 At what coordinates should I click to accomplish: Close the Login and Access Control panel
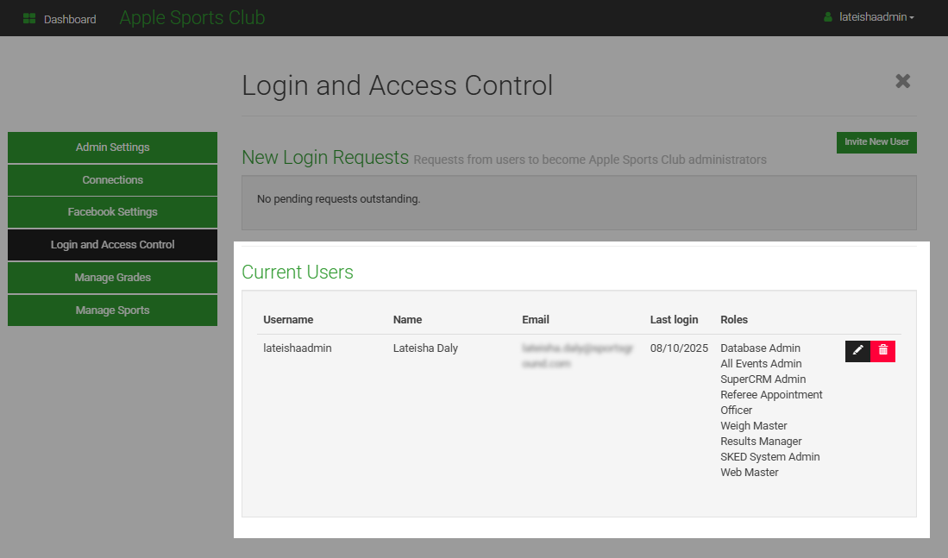[902, 81]
